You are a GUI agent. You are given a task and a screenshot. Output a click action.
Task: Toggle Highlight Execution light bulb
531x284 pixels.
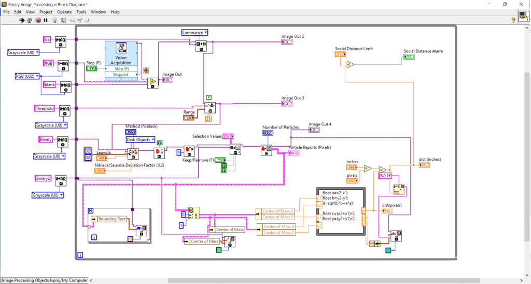(x=55, y=20)
